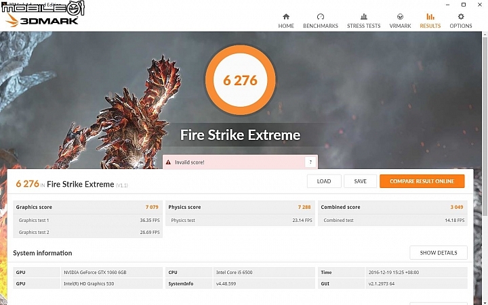
Task: Click the Results bars icon
Action: point(430,16)
